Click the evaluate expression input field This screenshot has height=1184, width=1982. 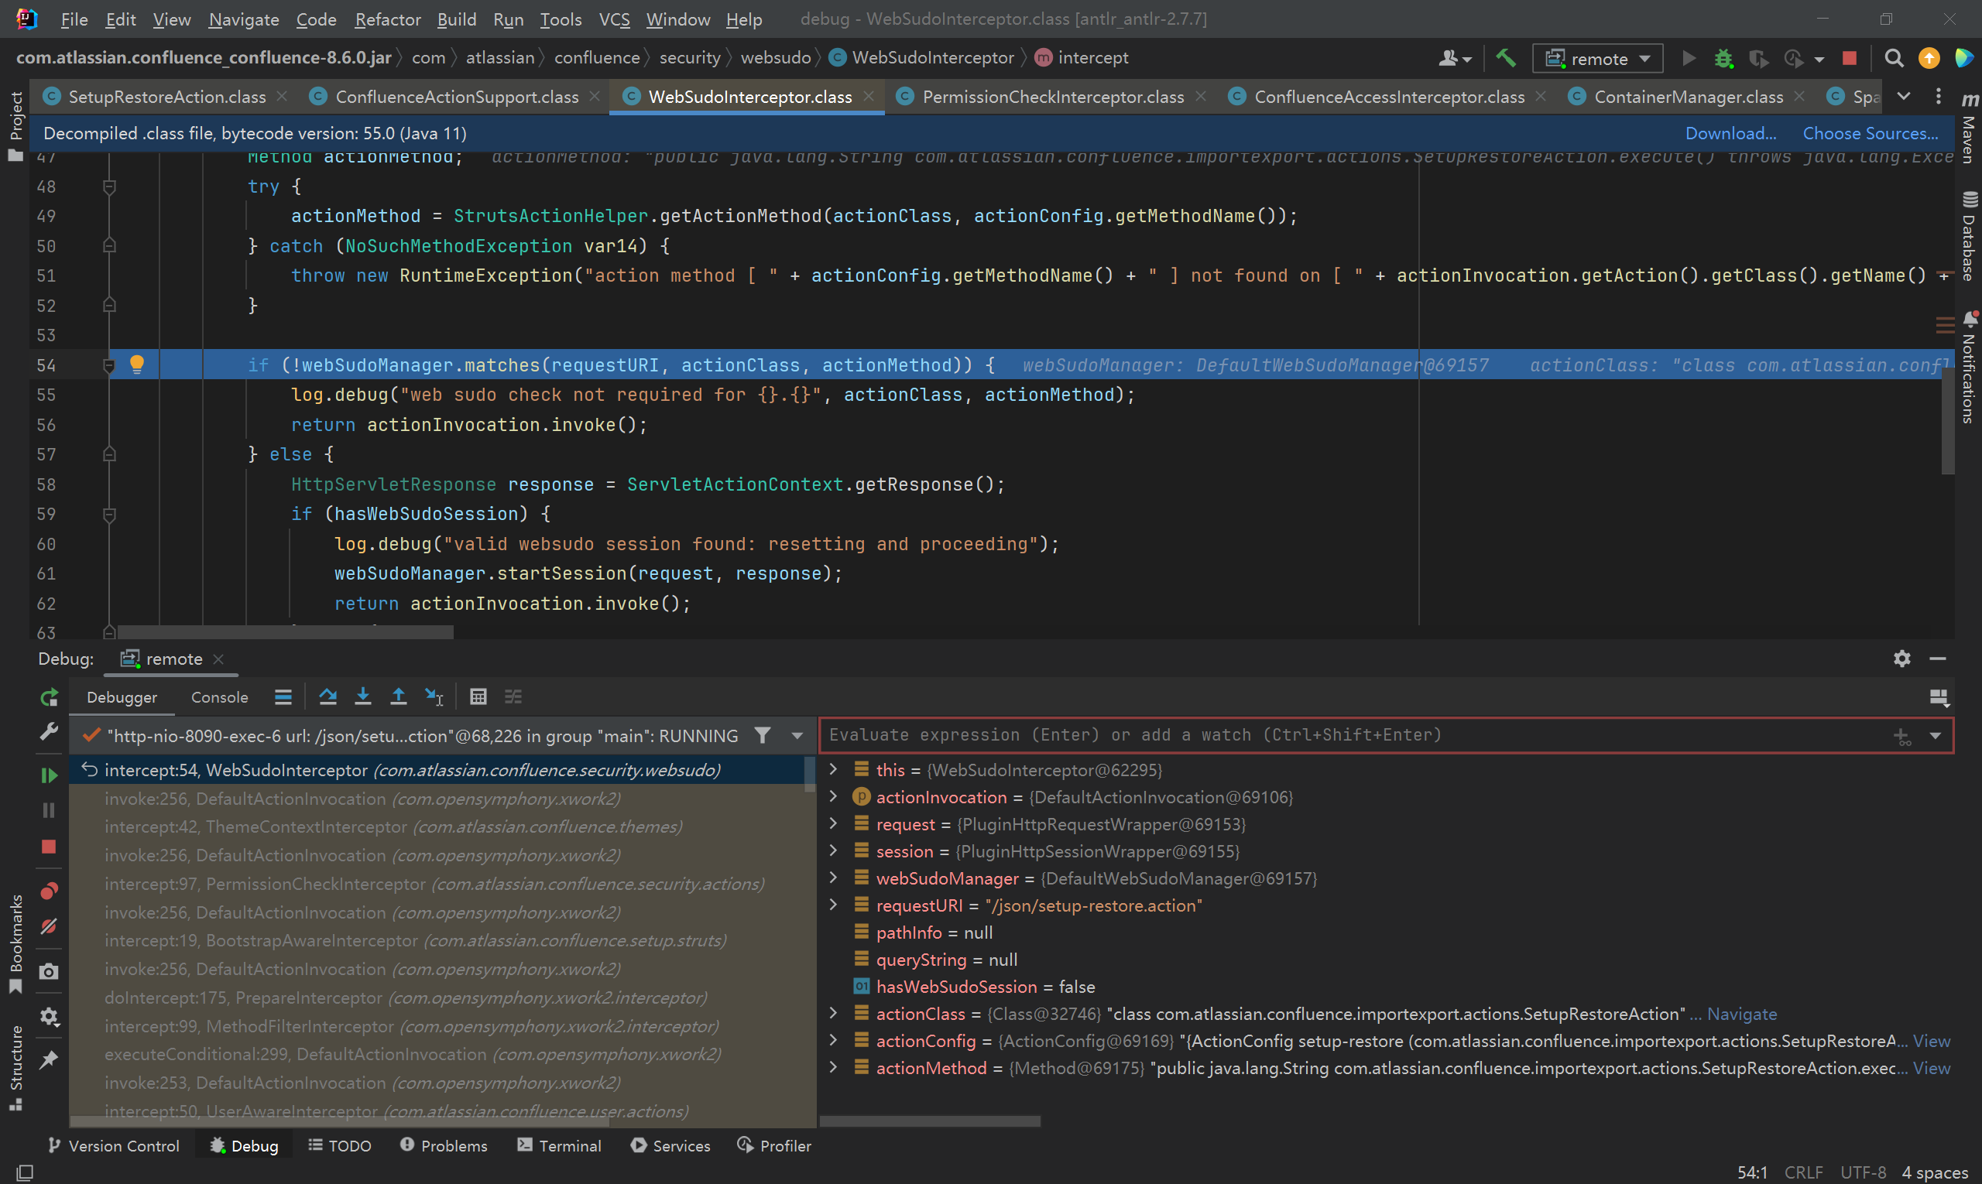(1356, 735)
